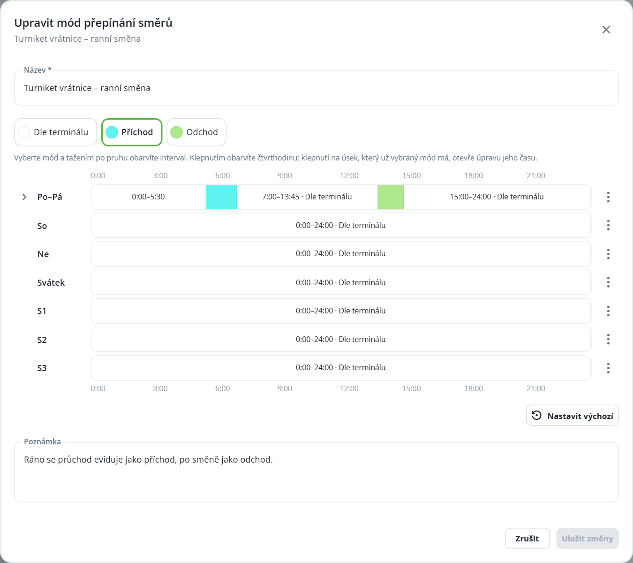Select the Odchod mode
Viewport: 633px width, 563px height.
pyautogui.click(x=196, y=132)
